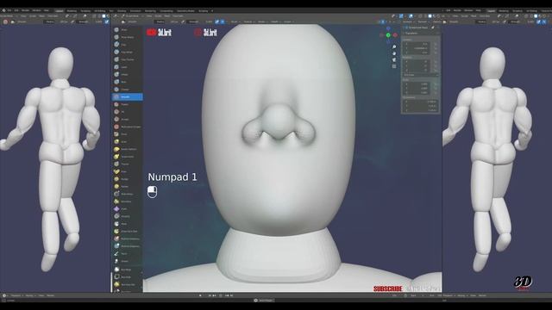Toggle camera view with the camera icon
Screen dimensions: 552x310
click(394, 59)
